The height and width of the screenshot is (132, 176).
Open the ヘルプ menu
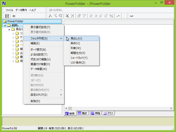click(x=32, y=10)
